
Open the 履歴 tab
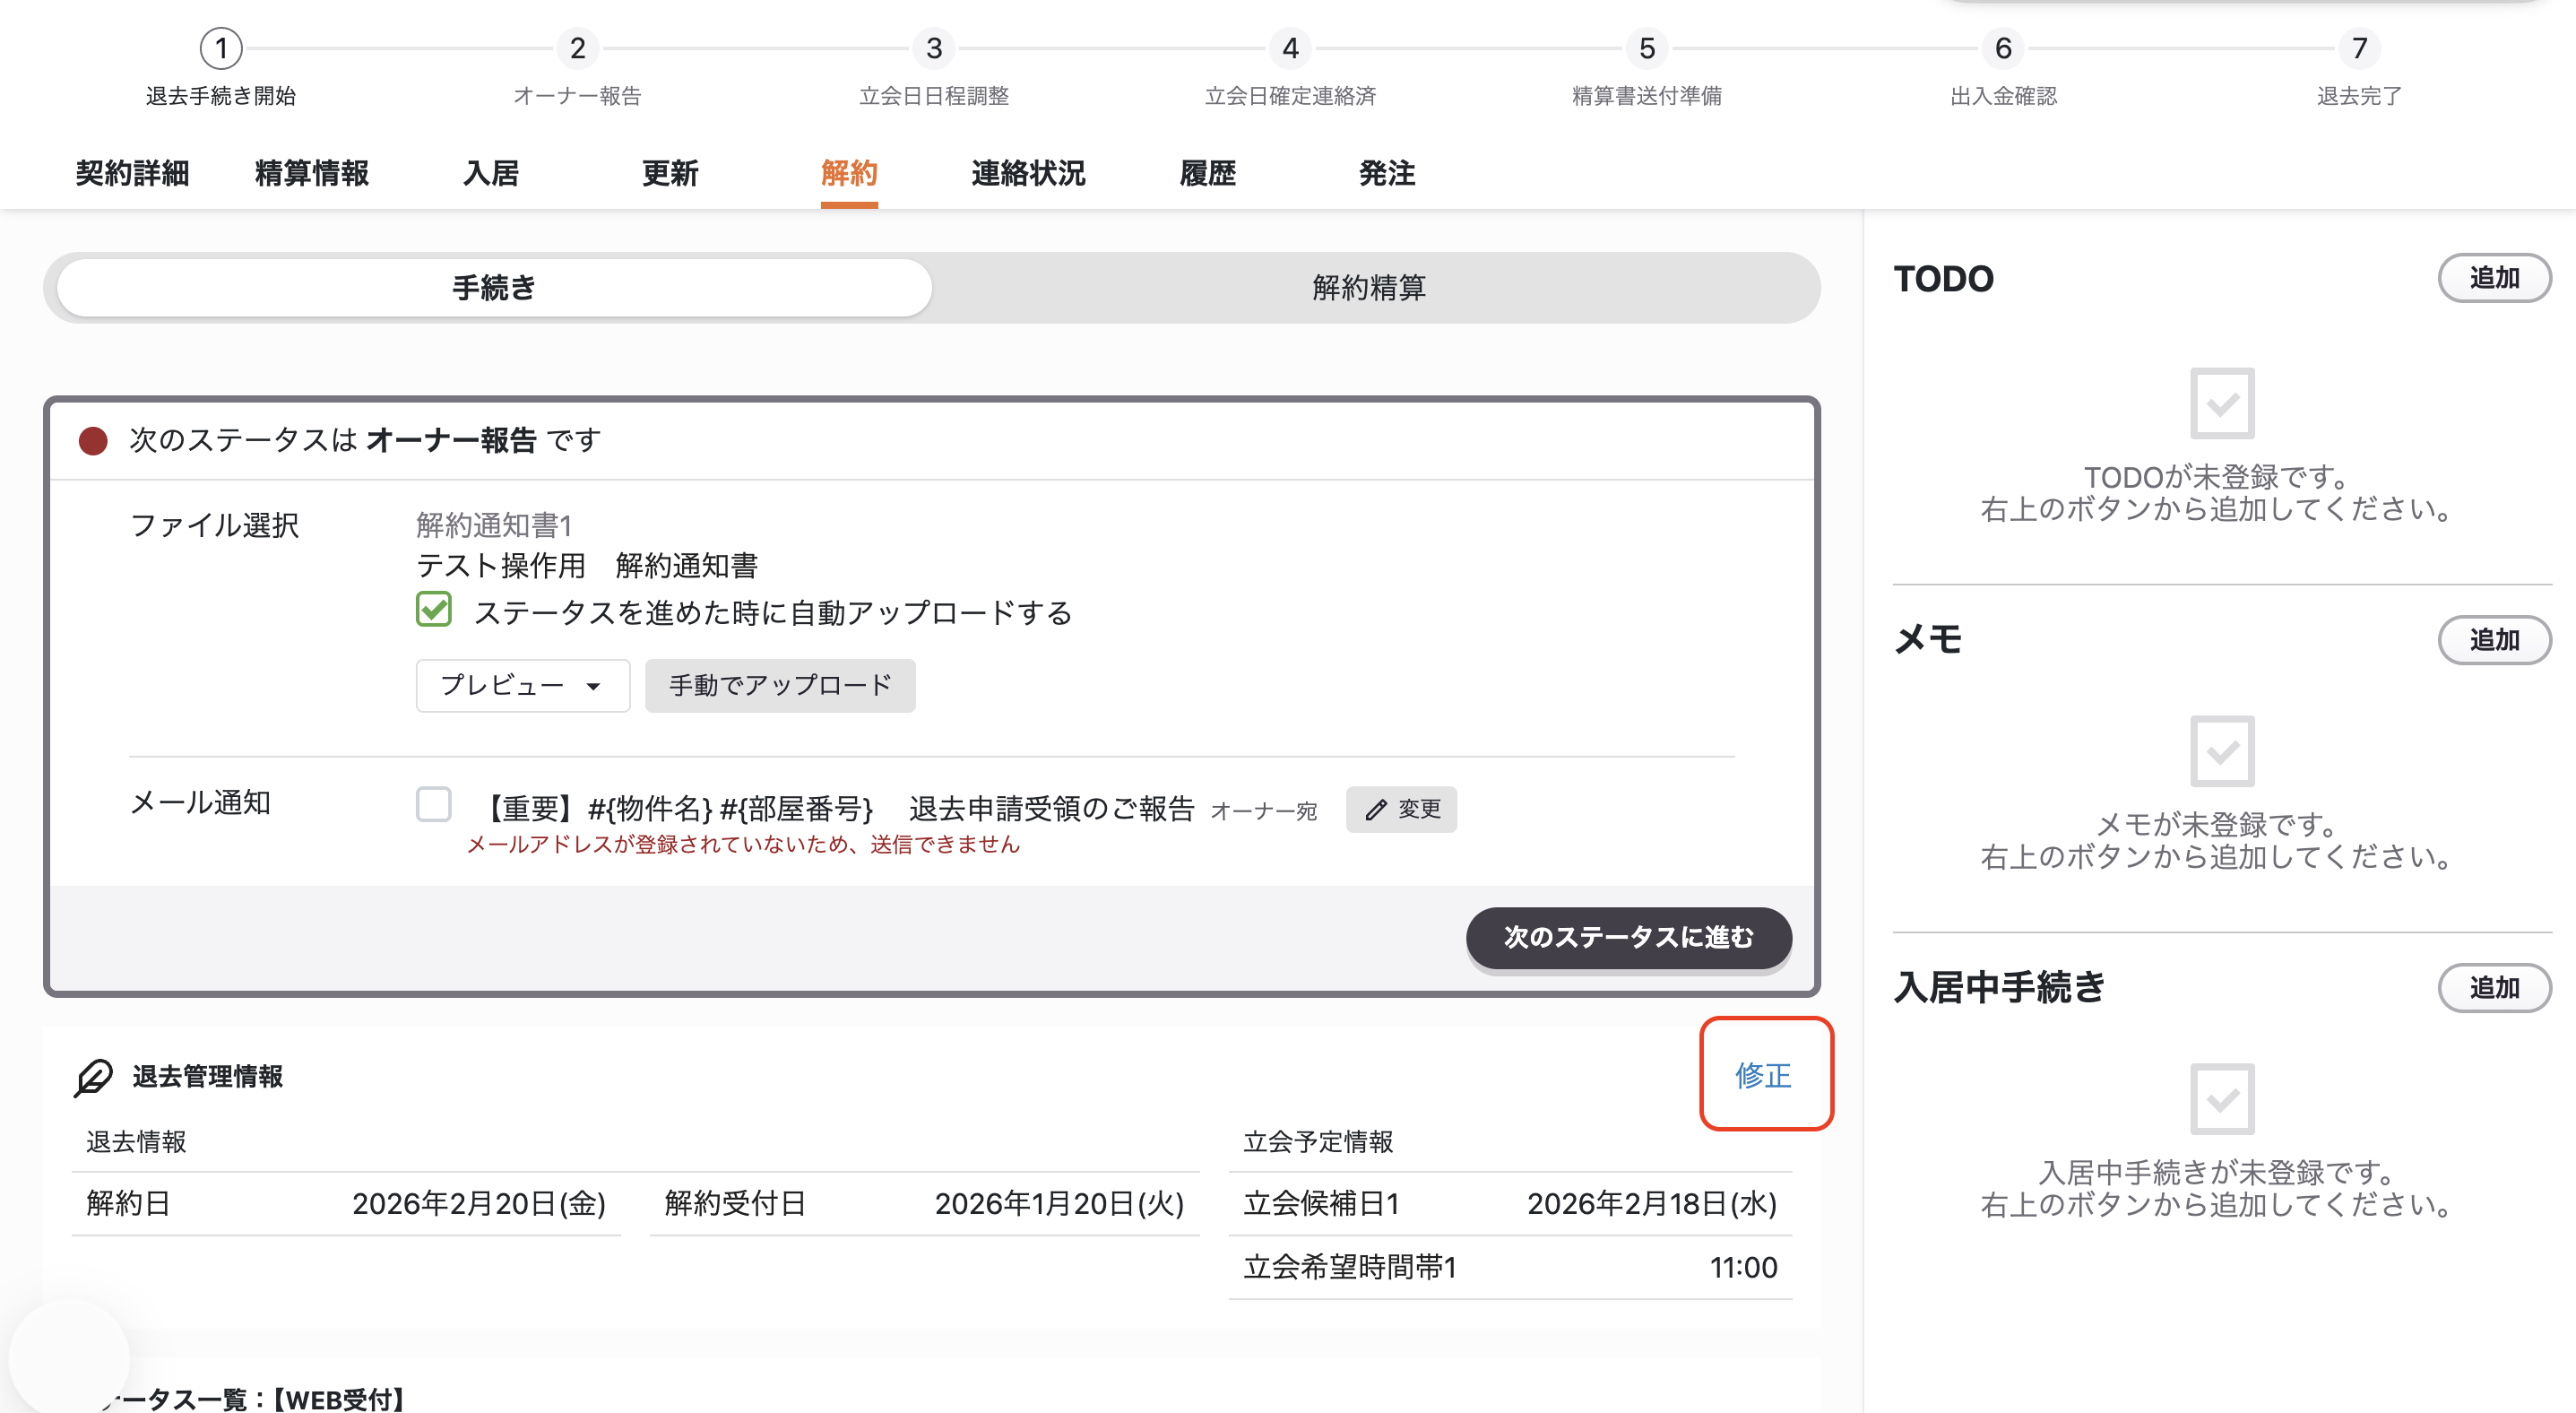pos(1208,173)
